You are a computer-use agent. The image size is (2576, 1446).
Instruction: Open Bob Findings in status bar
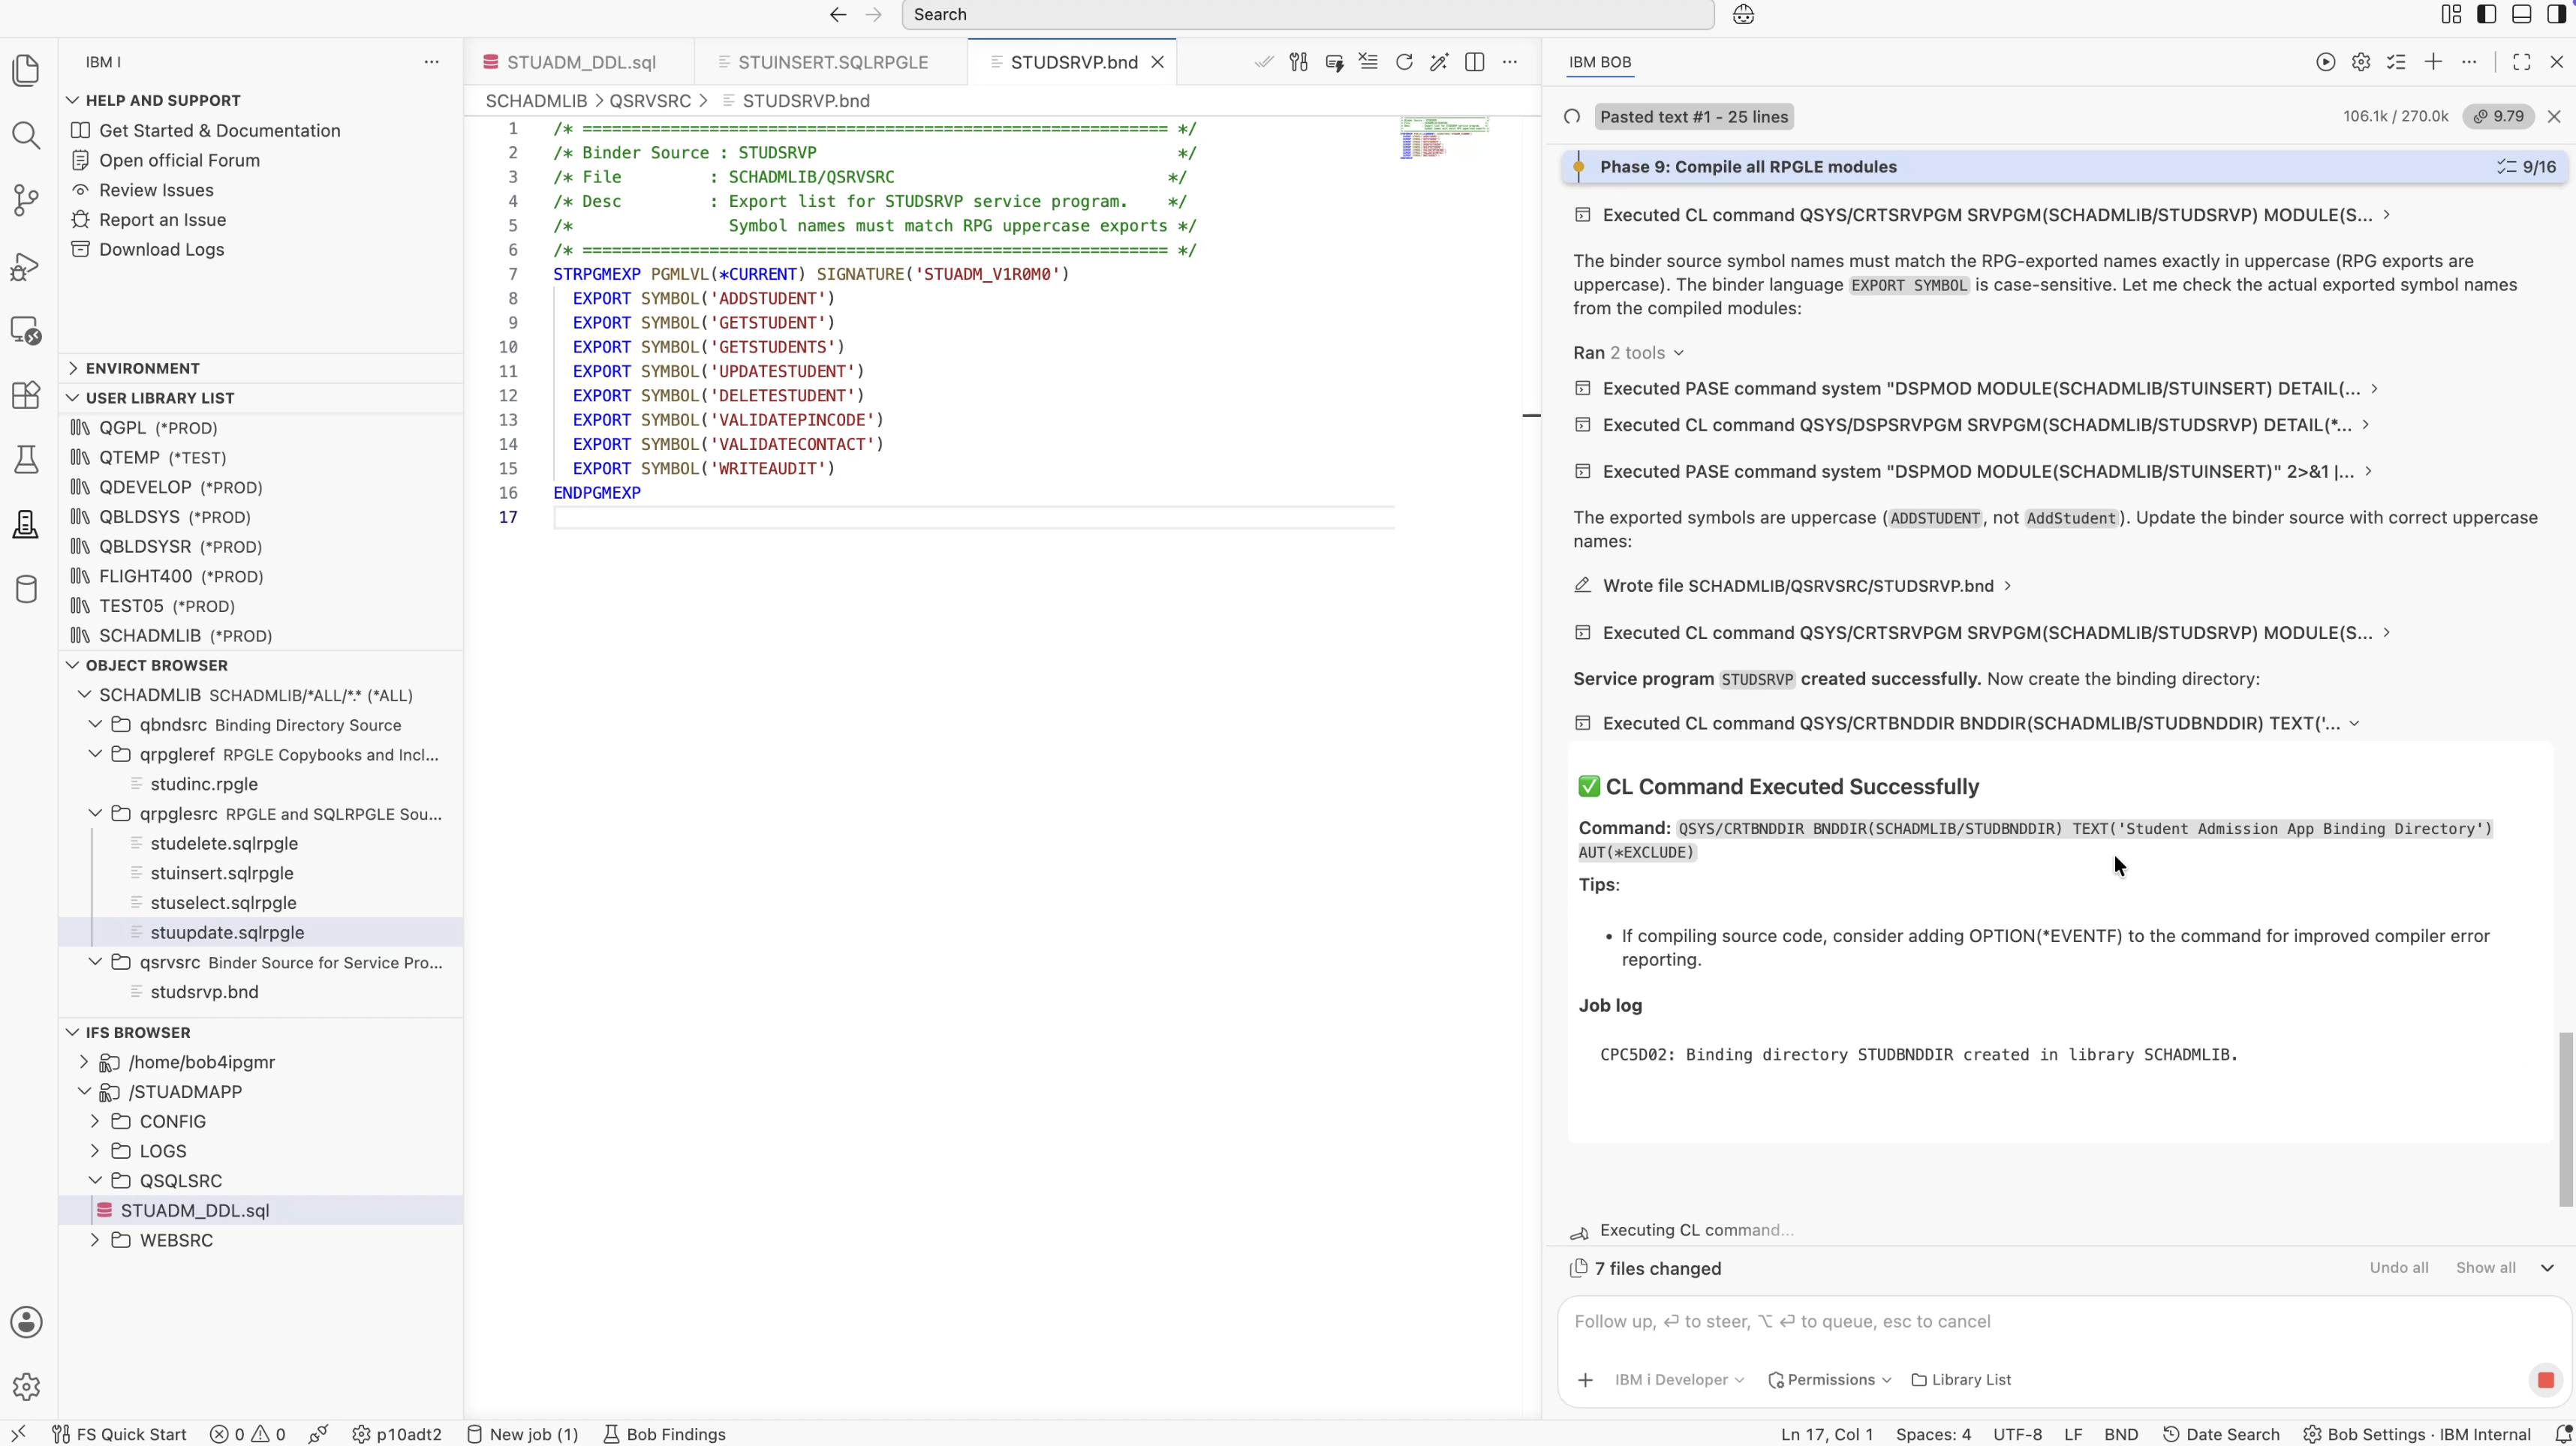coord(665,1434)
